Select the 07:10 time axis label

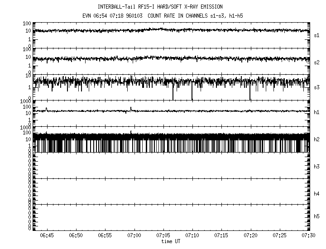pos(192,236)
